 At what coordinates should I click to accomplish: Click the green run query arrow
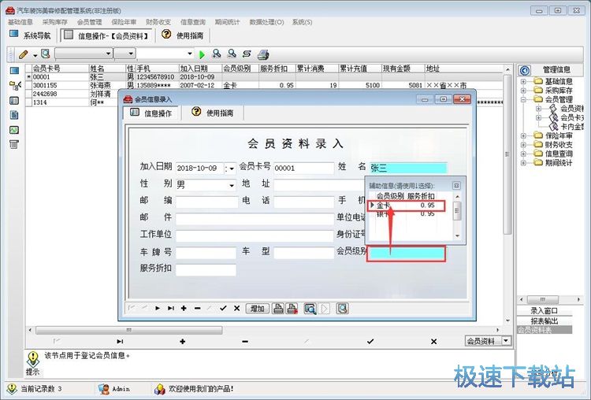[202, 54]
